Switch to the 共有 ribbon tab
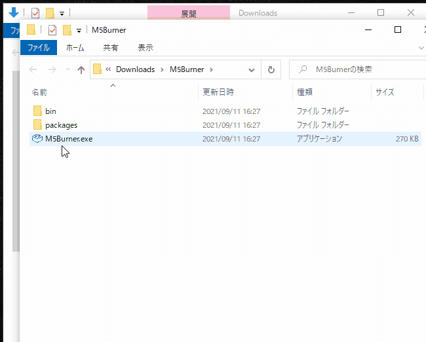Image resolution: width=426 pixels, height=342 pixels. (x=111, y=48)
